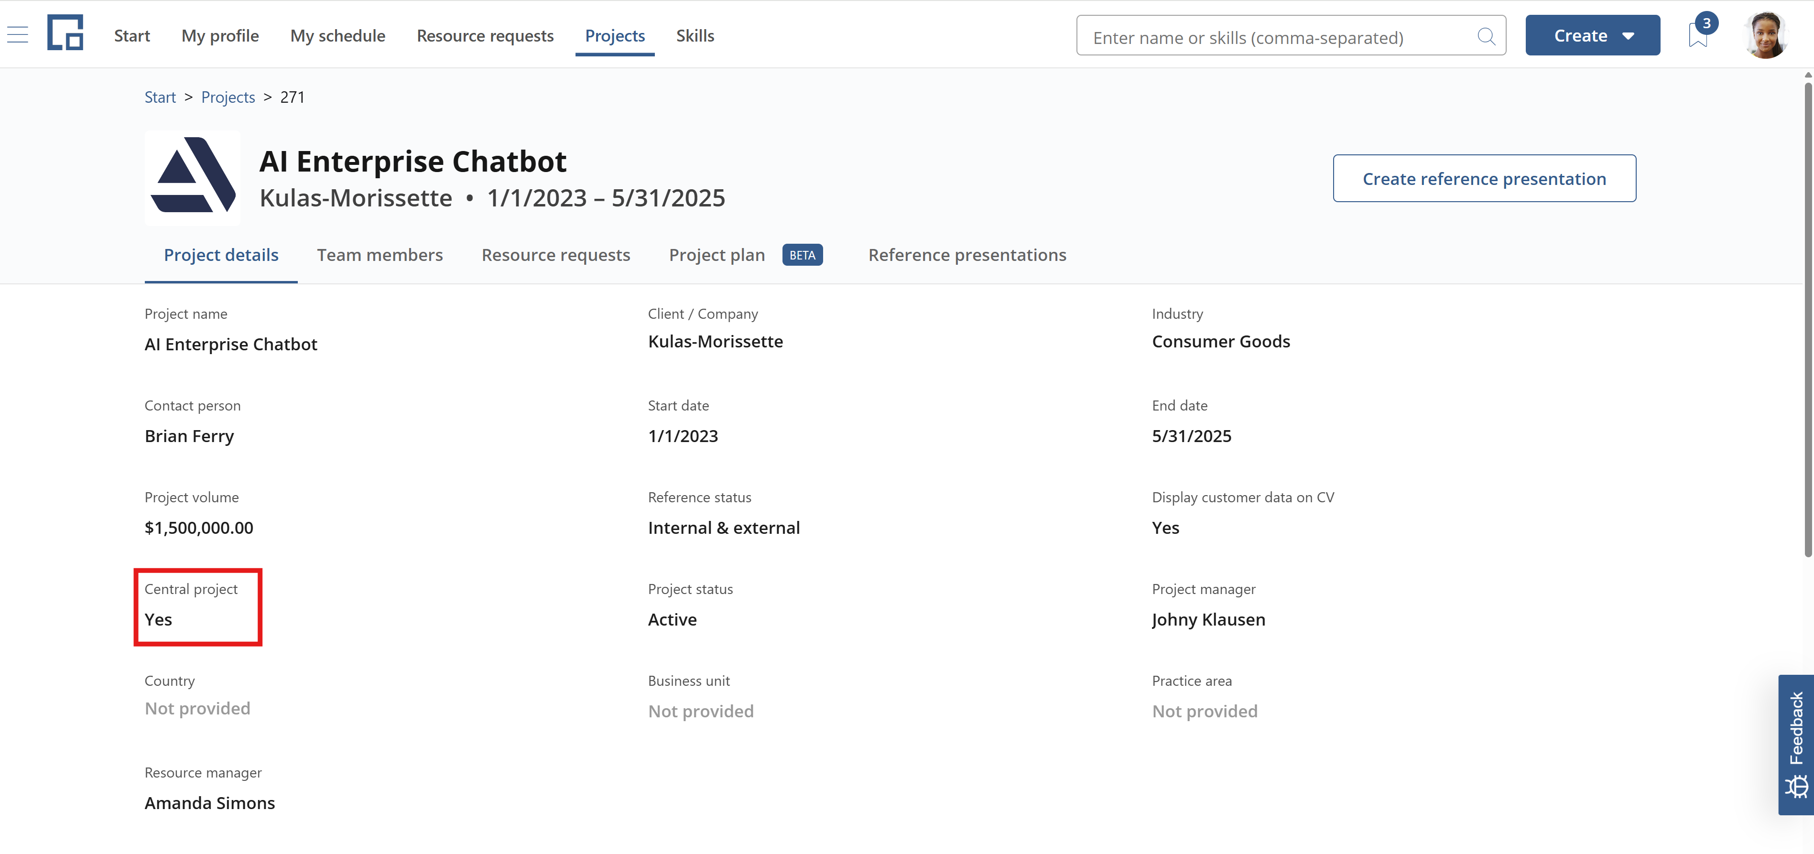The width and height of the screenshot is (1814, 854).
Task: Click the project manager name Johny Klausen
Action: (1208, 619)
